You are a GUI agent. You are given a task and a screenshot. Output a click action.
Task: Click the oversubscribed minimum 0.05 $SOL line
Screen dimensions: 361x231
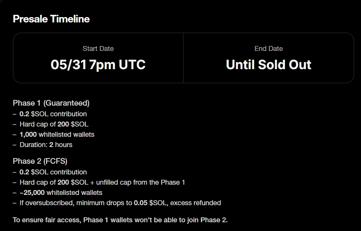click(117, 203)
